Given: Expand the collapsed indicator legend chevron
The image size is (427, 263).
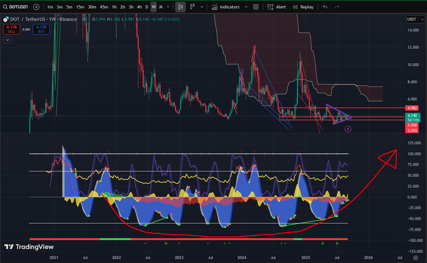Looking at the screenshot, I should (7, 40).
